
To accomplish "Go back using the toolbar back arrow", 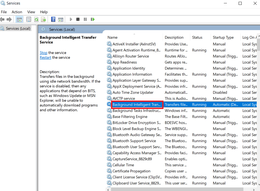I will [2, 19].
